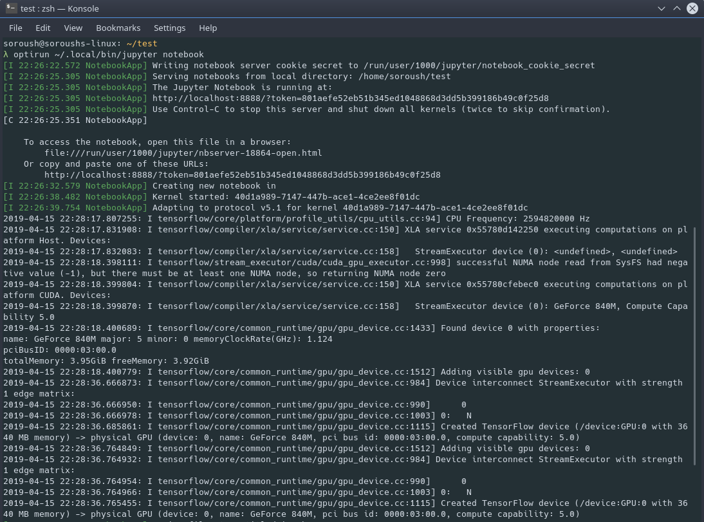Click 'Found device 0 with properties:' line
Viewport: 704px width, 522px height.
(301, 328)
